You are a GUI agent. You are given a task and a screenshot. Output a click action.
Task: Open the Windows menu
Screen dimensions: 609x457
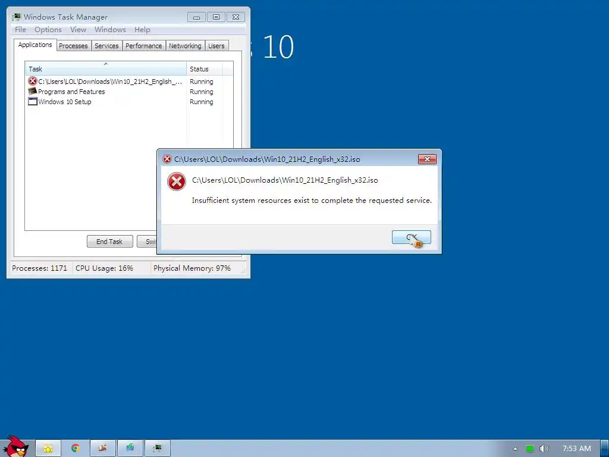(110, 30)
